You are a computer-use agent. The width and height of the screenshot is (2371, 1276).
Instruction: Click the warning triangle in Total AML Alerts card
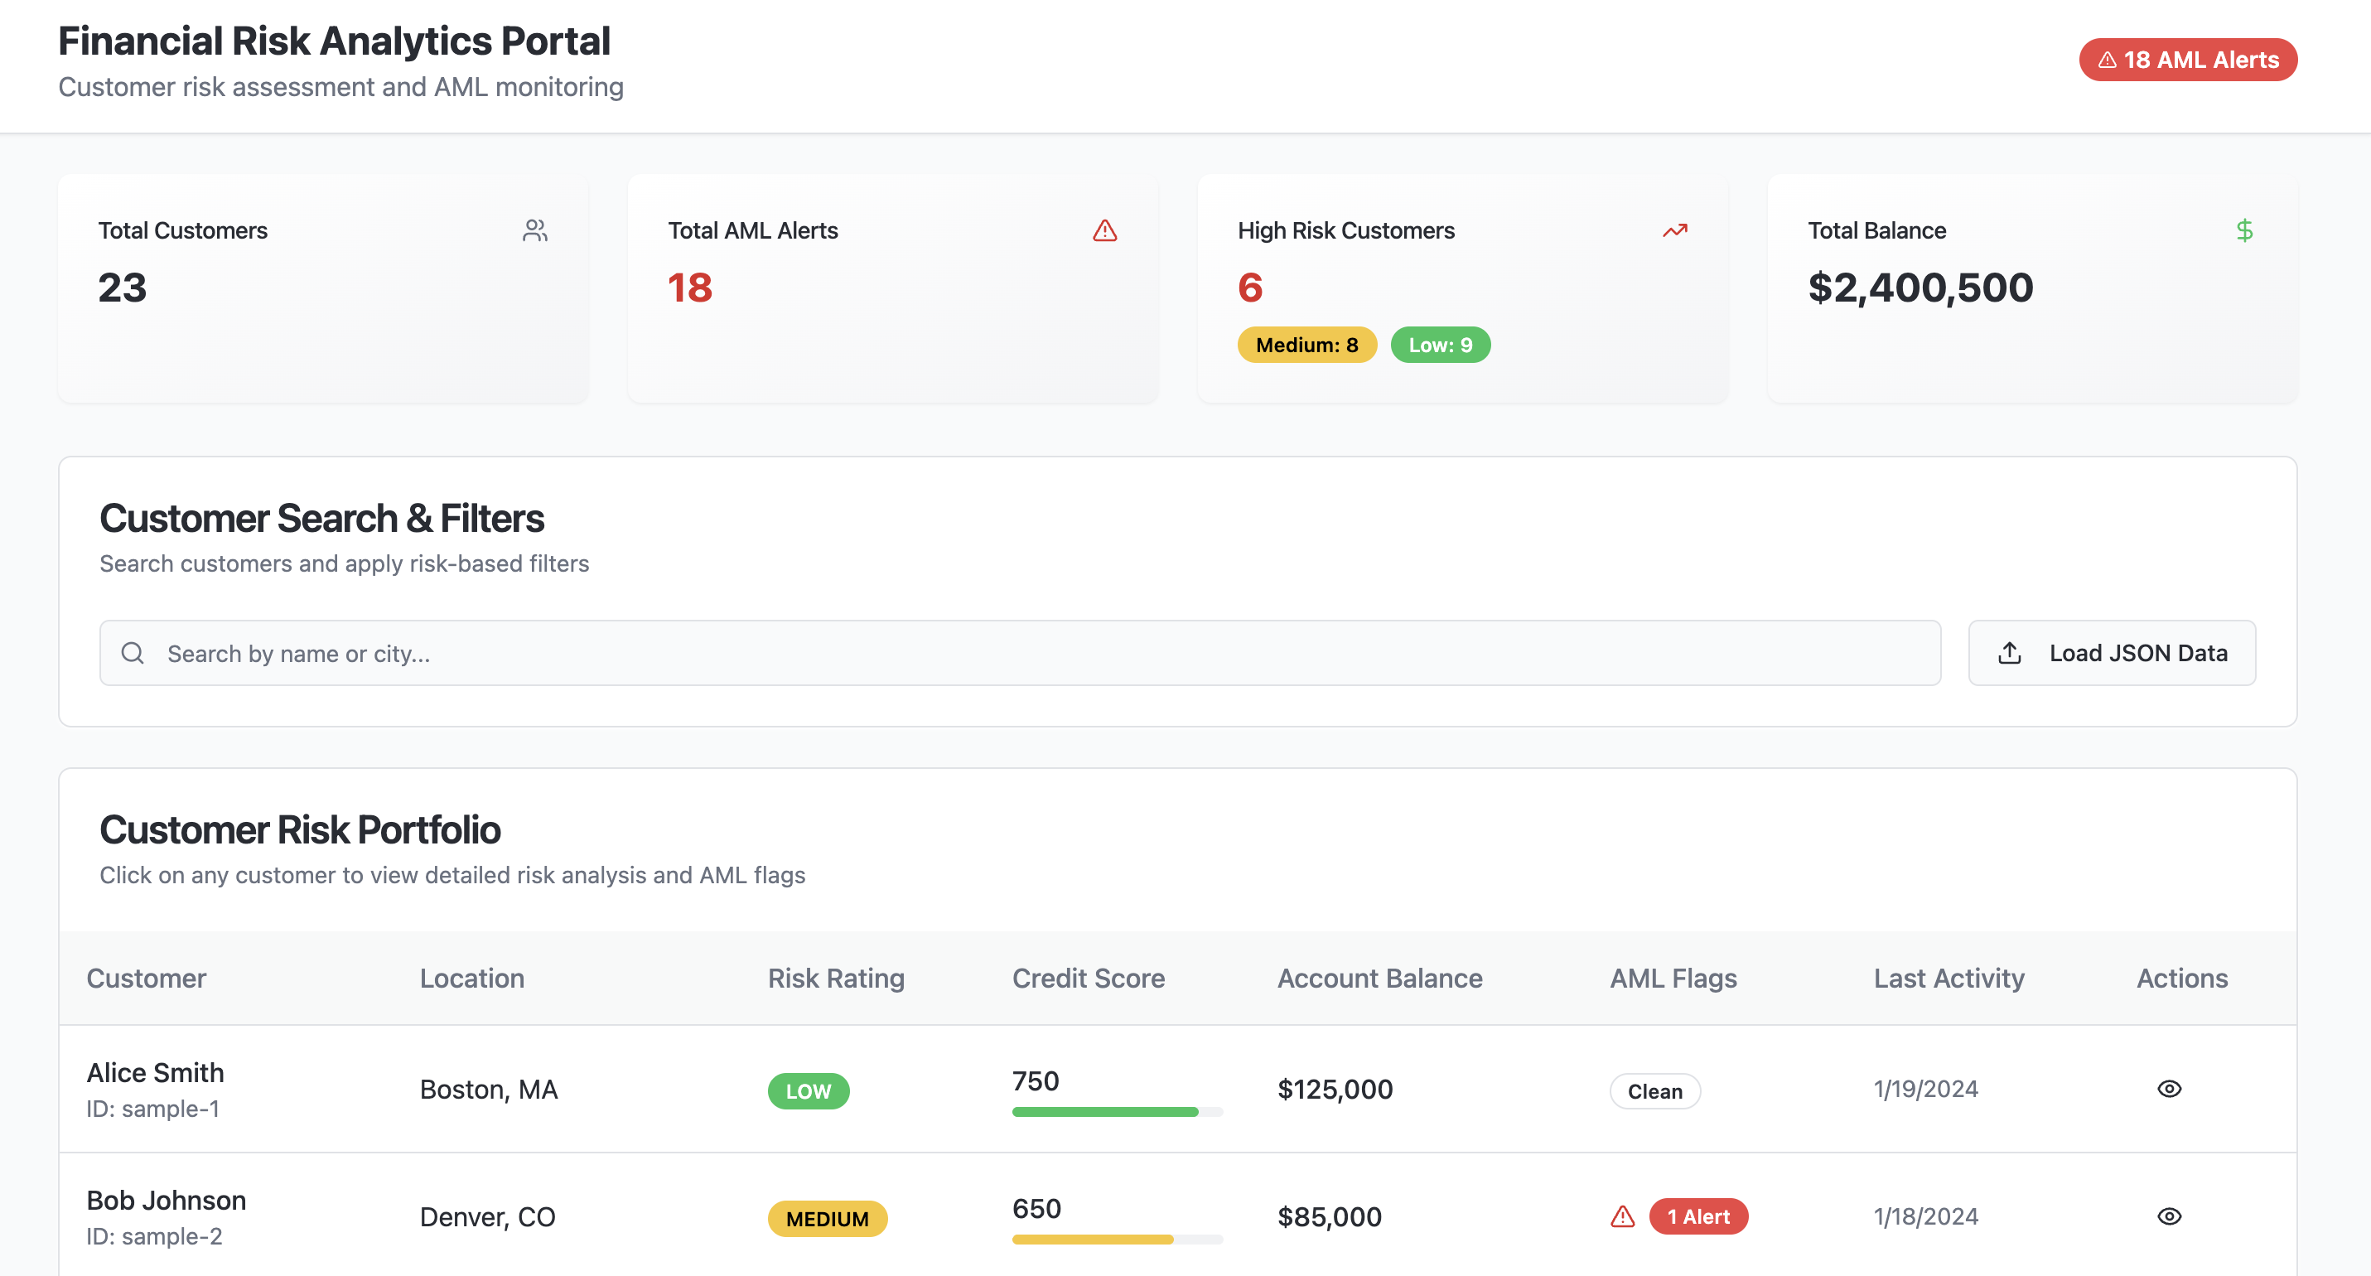(x=1104, y=230)
